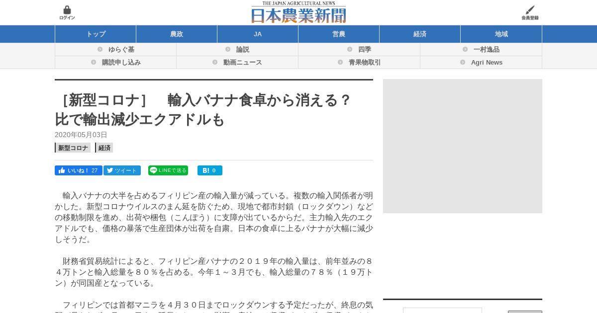
Task: Click the Japan Agricultural News logo
Action: point(298,12)
